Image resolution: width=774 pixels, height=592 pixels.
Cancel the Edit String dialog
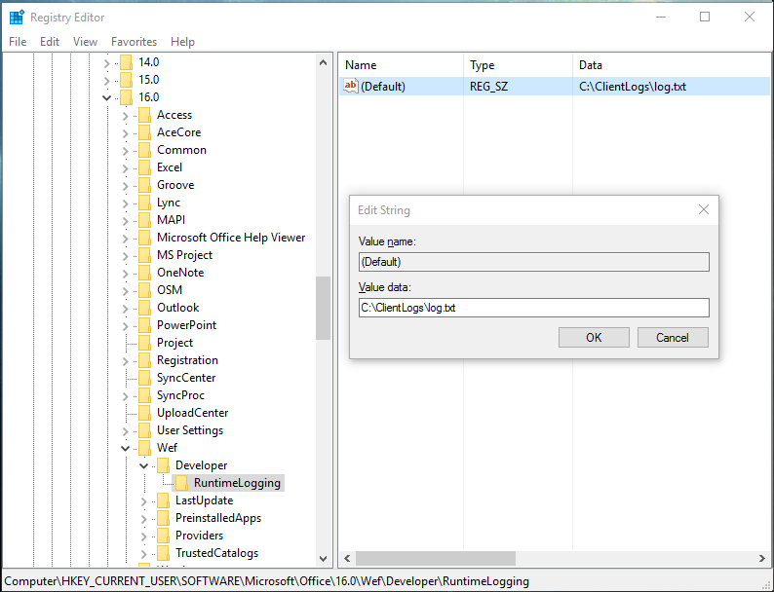point(673,338)
